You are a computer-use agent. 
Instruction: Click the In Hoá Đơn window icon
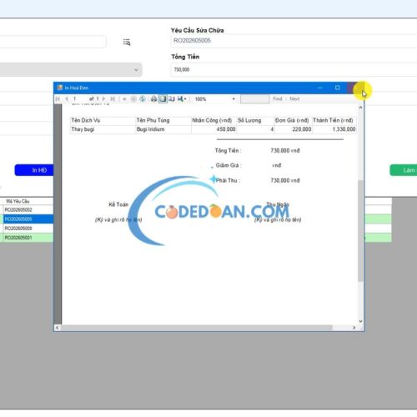(x=60, y=88)
